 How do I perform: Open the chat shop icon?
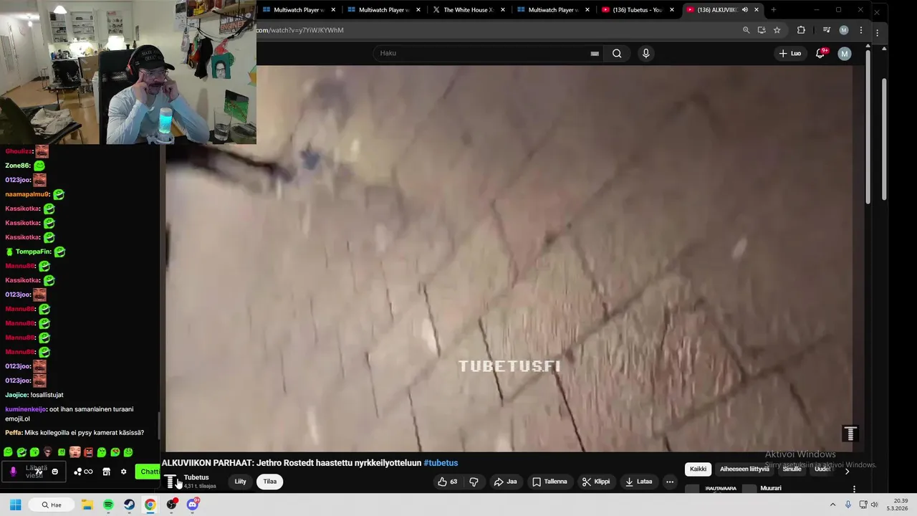(x=106, y=472)
